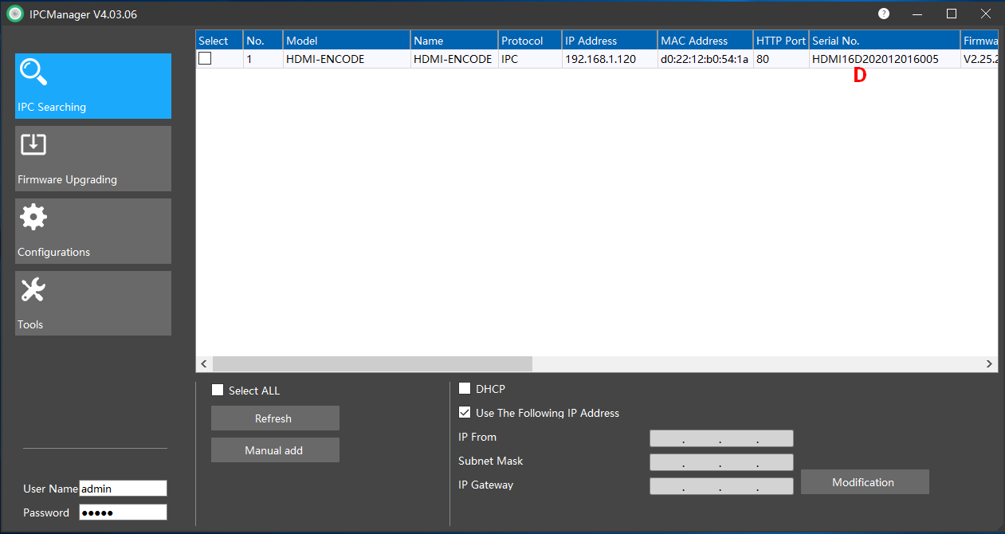Viewport: 1005px width, 534px height.
Task: Open the Tools wrench section
Action: point(92,304)
